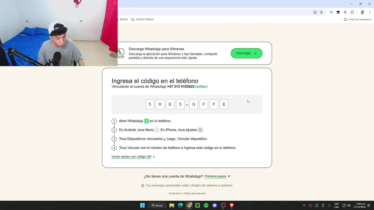The width and height of the screenshot is (374, 210).
Task: Click the Descargar button for WhatsApp Windows
Action: click(x=246, y=53)
